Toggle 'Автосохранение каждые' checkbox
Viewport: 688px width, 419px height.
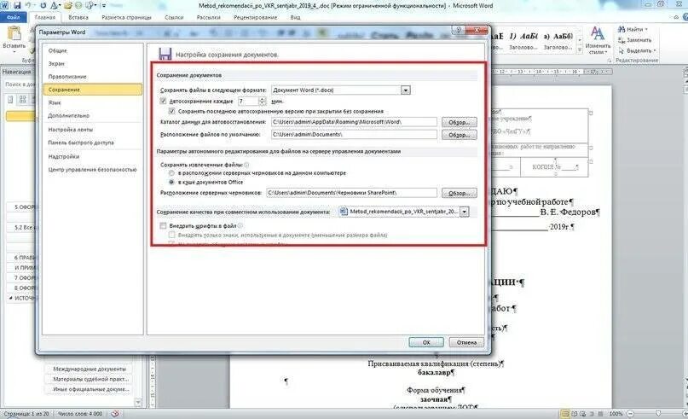pos(163,101)
